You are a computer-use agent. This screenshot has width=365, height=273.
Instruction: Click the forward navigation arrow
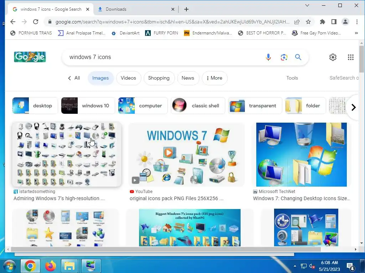click(24, 22)
